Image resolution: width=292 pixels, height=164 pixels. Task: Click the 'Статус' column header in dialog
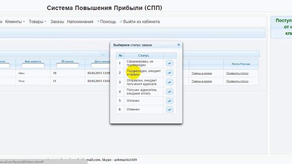(144, 56)
